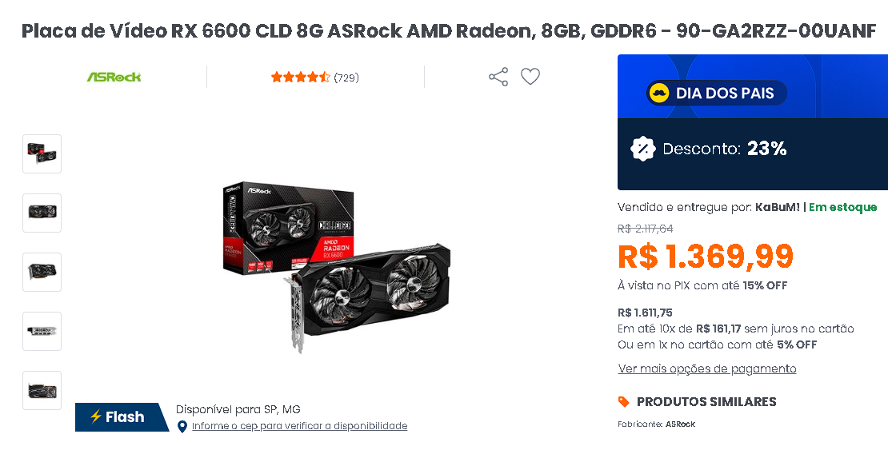The width and height of the screenshot is (888, 450).
Task: Select fourth thumbnail showing card ports
Action: click(x=42, y=331)
